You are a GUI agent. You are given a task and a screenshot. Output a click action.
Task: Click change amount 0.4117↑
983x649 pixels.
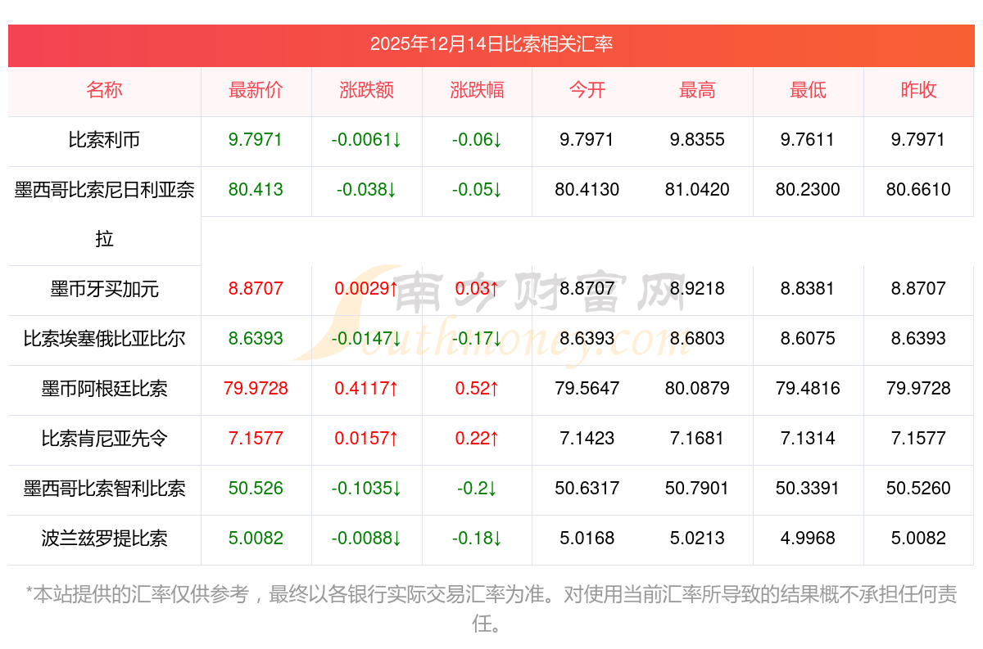coord(366,389)
